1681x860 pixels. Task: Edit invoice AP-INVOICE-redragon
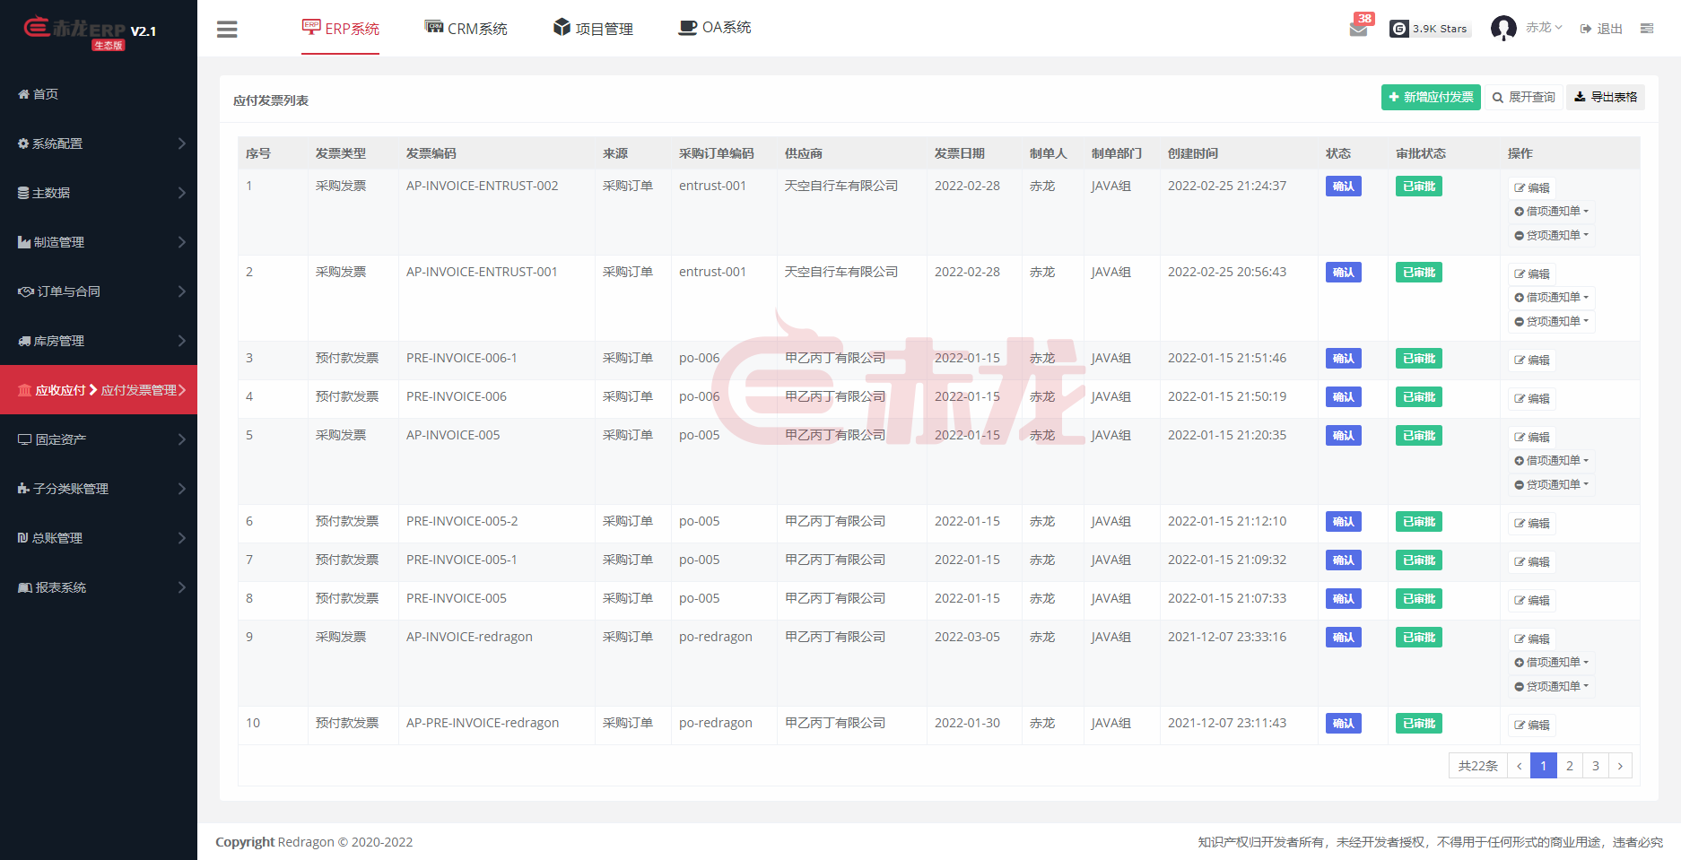pyautogui.click(x=1532, y=638)
